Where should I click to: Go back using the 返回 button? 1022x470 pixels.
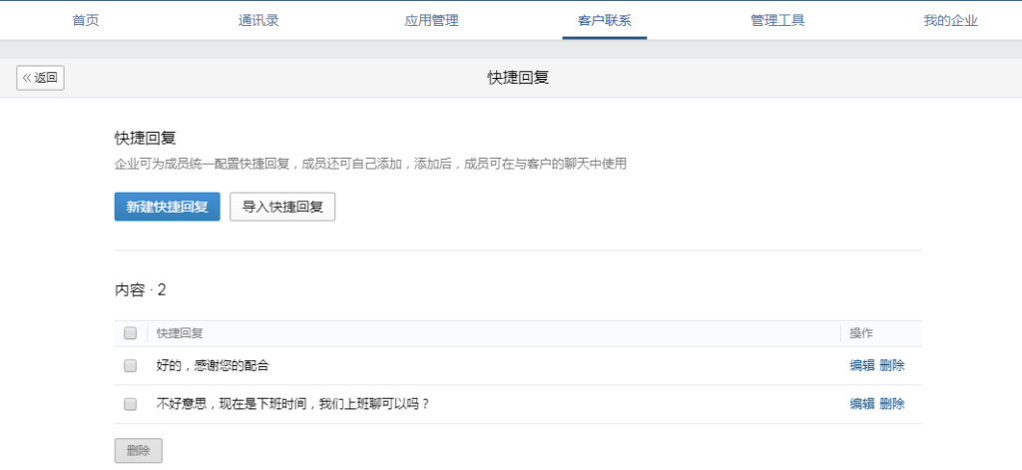(x=41, y=78)
